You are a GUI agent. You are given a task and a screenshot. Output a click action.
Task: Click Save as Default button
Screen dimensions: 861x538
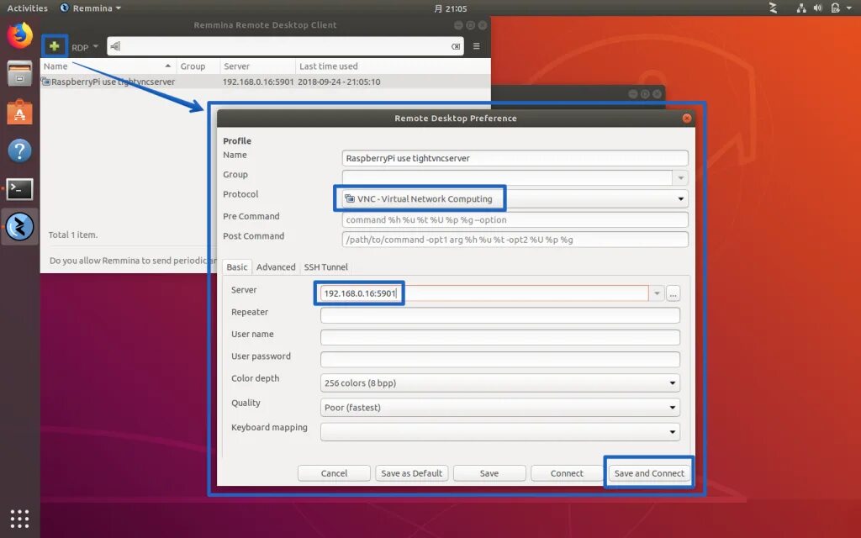point(412,473)
